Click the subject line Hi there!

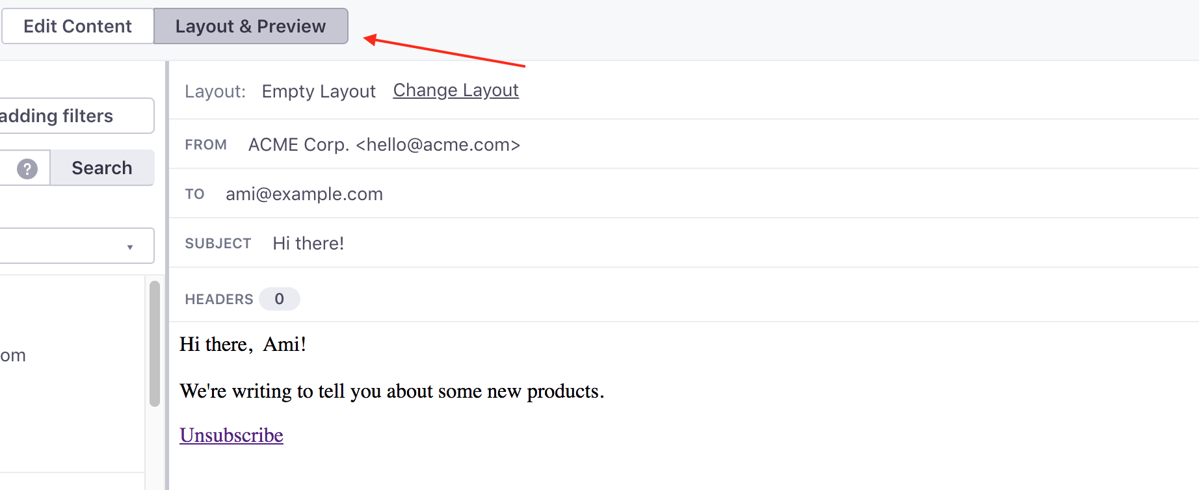[x=308, y=243]
